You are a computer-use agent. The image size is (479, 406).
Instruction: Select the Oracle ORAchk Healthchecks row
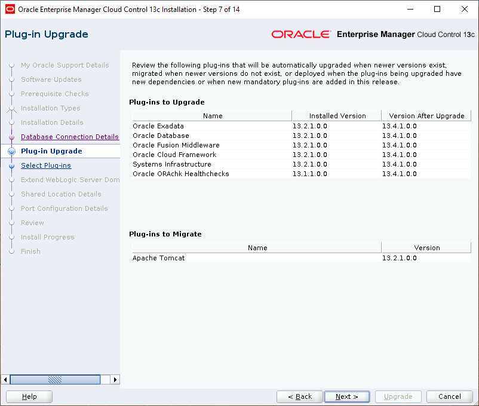click(x=302, y=174)
